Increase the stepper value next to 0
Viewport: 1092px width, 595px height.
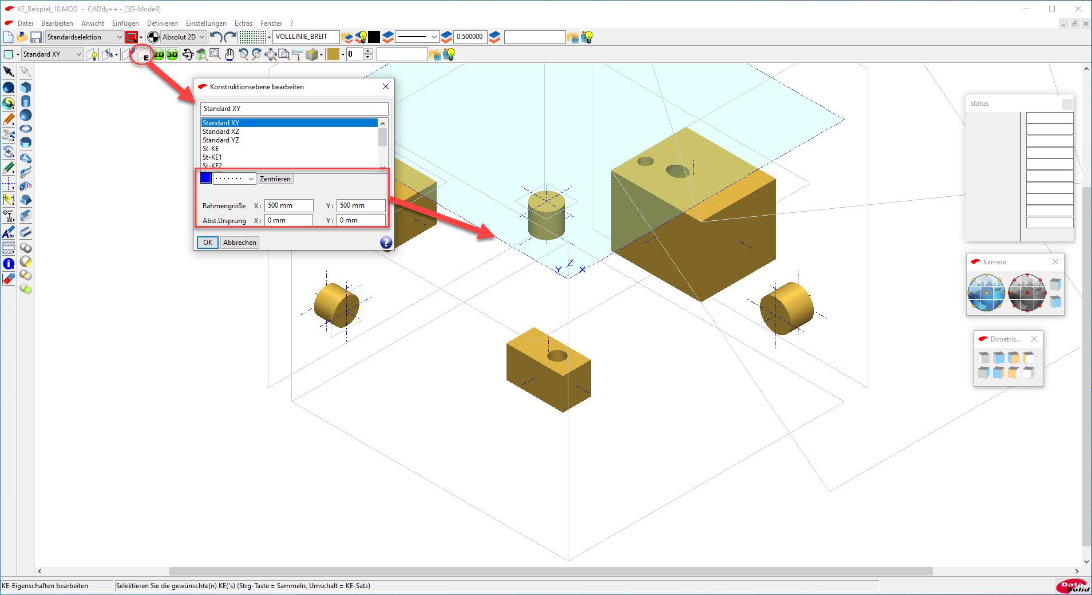coord(368,51)
